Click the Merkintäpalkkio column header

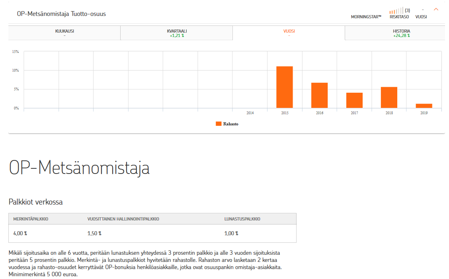[x=31, y=219]
